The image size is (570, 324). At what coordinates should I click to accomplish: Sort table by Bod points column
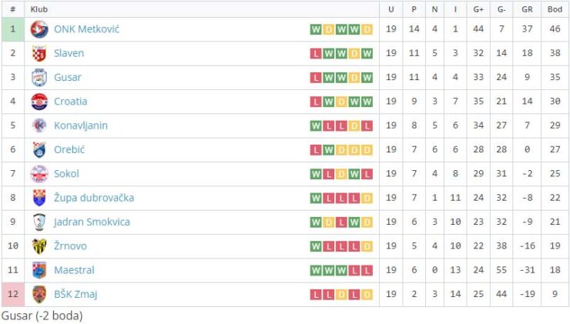pyautogui.click(x=555, y=9)
